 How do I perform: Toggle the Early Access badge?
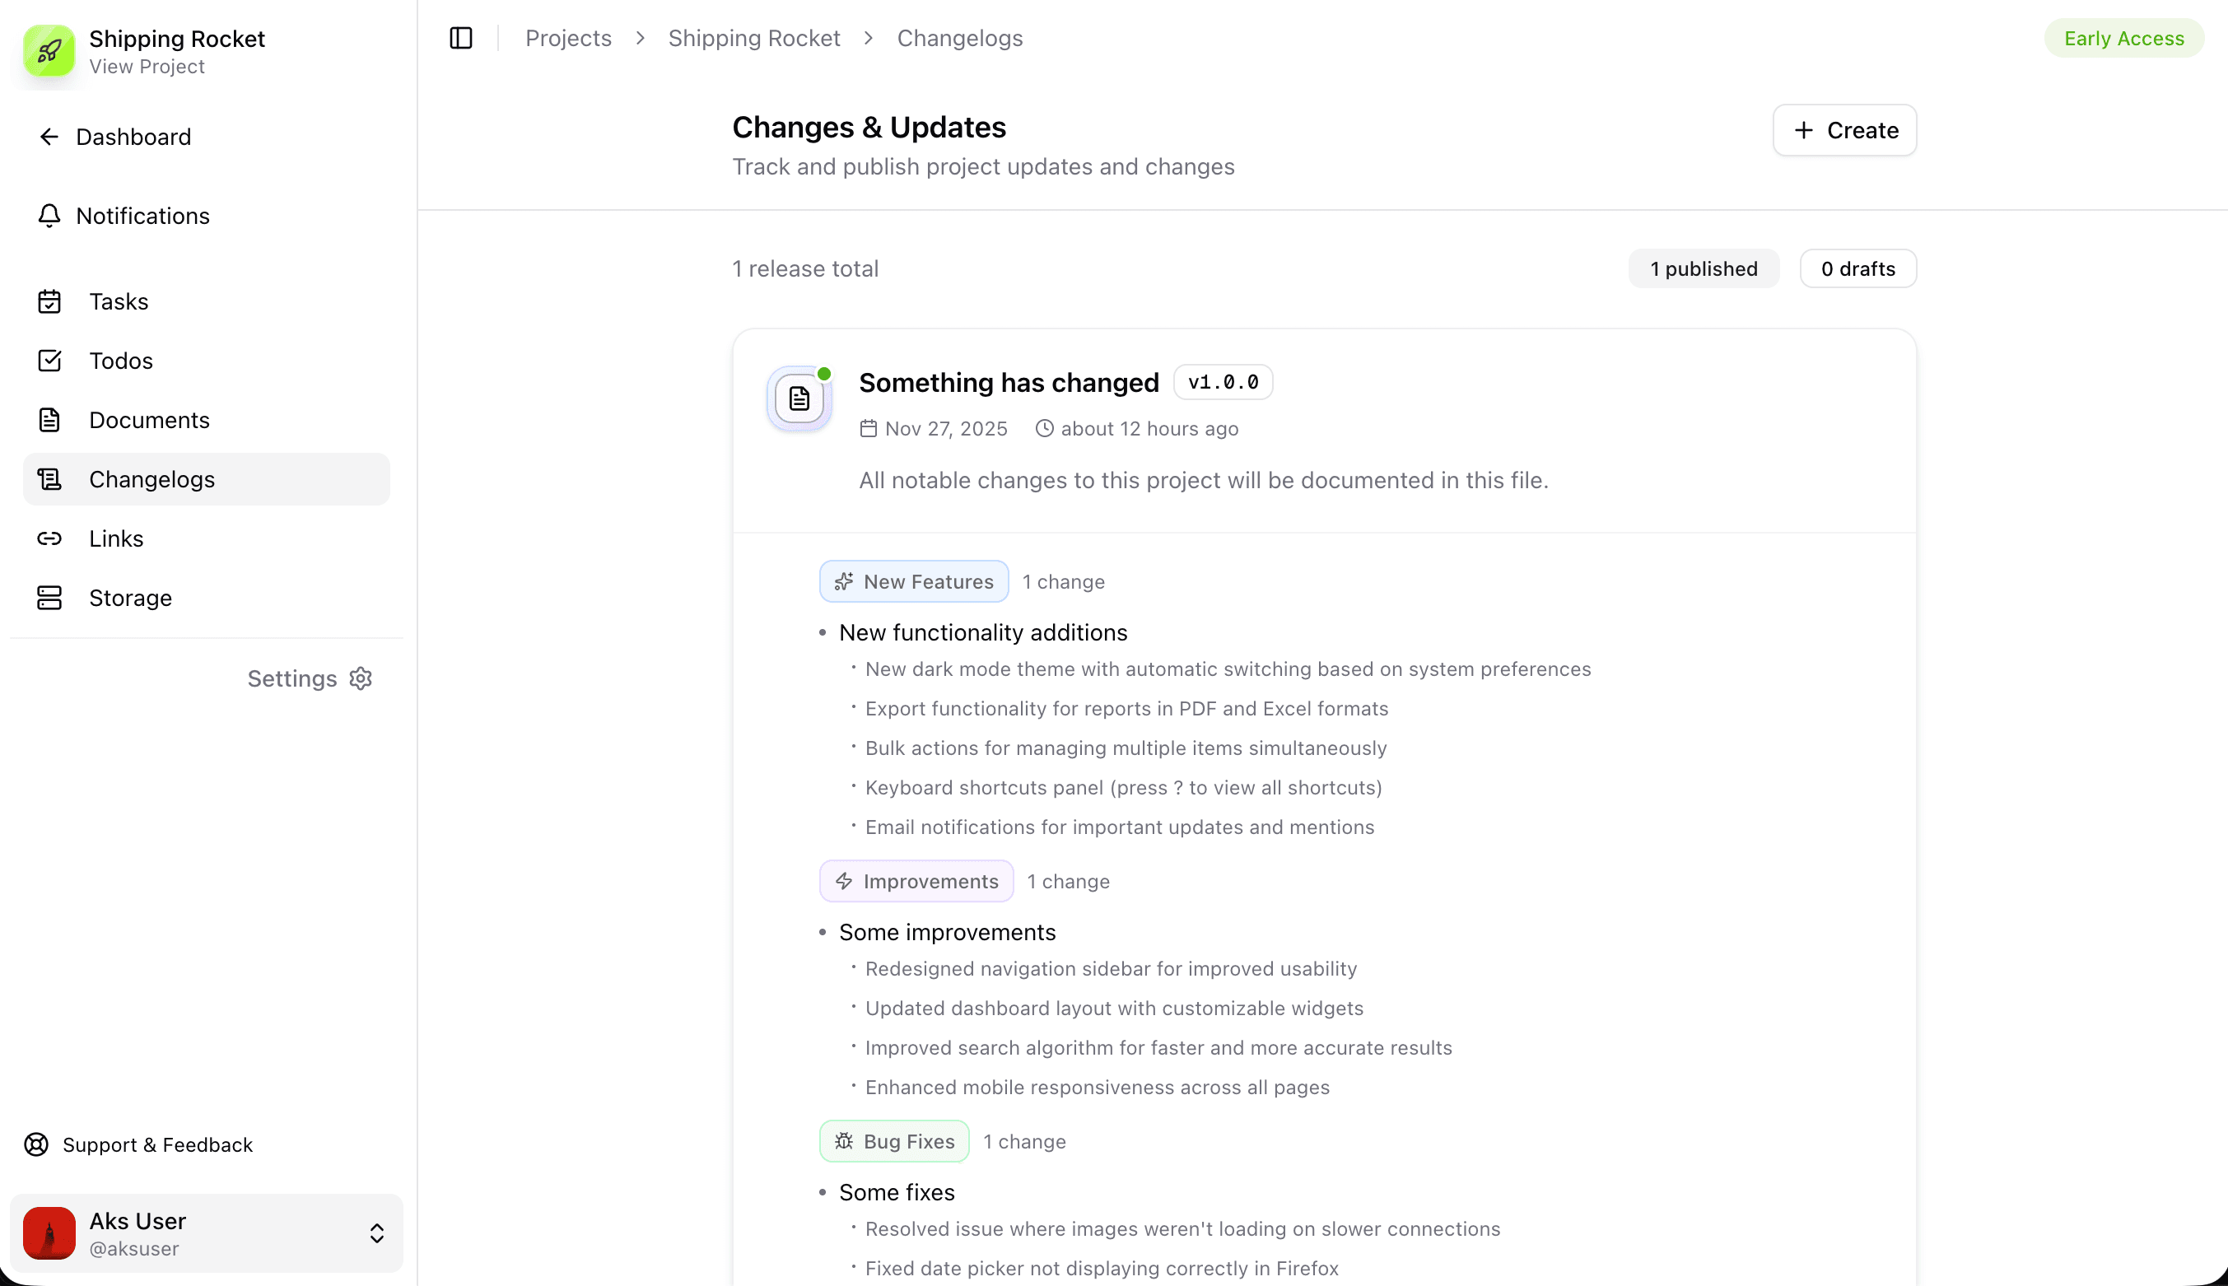pyautogui.click(x=2123, y=38)
